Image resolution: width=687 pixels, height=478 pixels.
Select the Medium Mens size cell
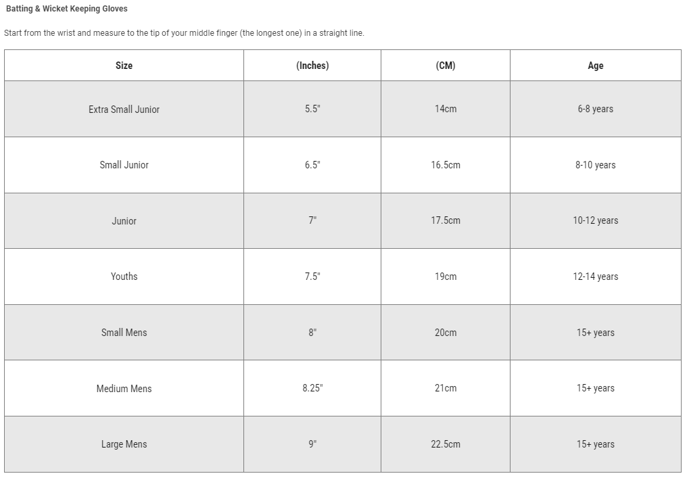click(124, 389)
